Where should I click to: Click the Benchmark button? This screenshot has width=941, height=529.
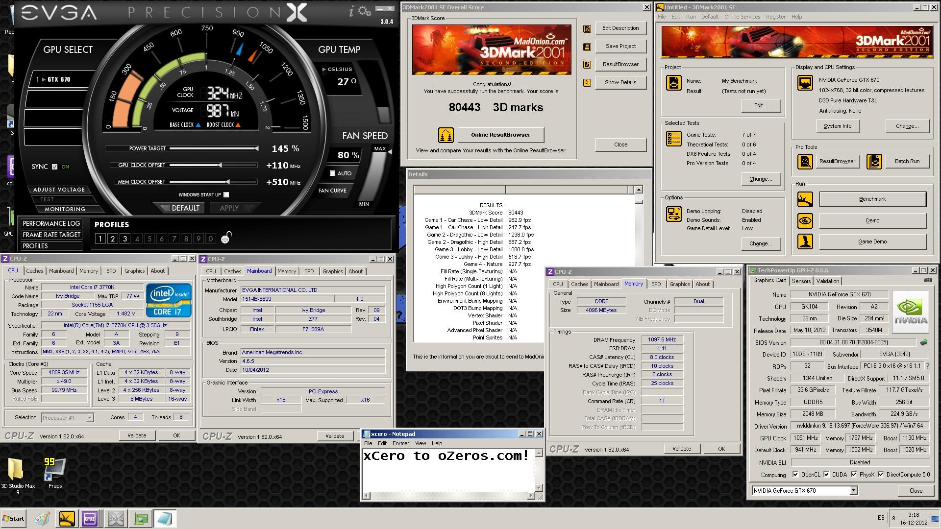(x=872, y=199)
